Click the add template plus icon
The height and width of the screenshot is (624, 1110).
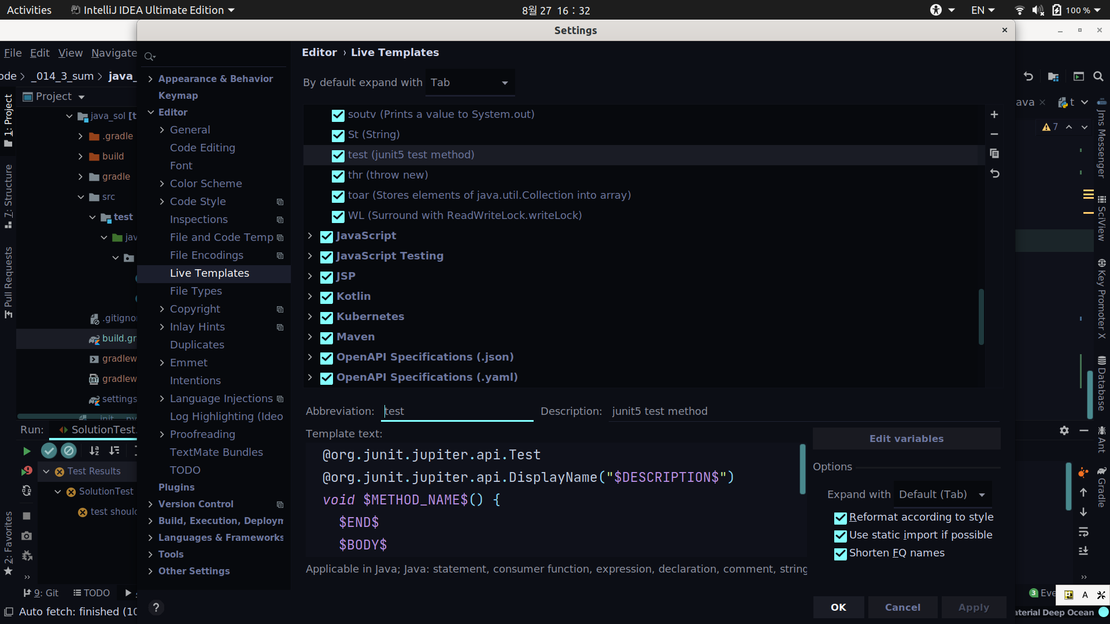[x=994, y=114]
